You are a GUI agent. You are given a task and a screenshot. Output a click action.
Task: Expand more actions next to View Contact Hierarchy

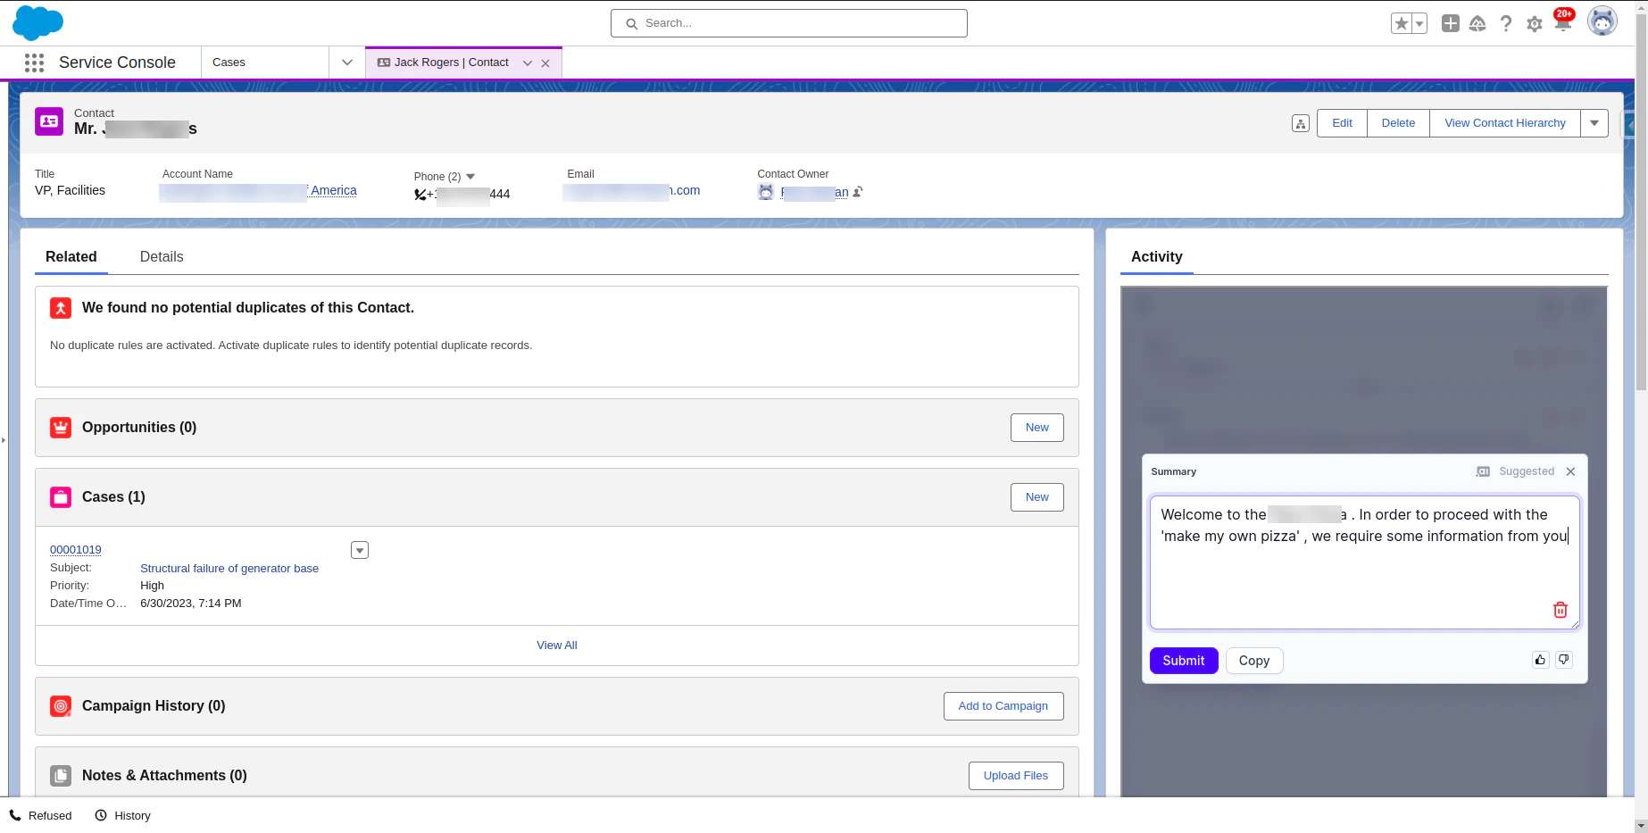point(1594,123)
